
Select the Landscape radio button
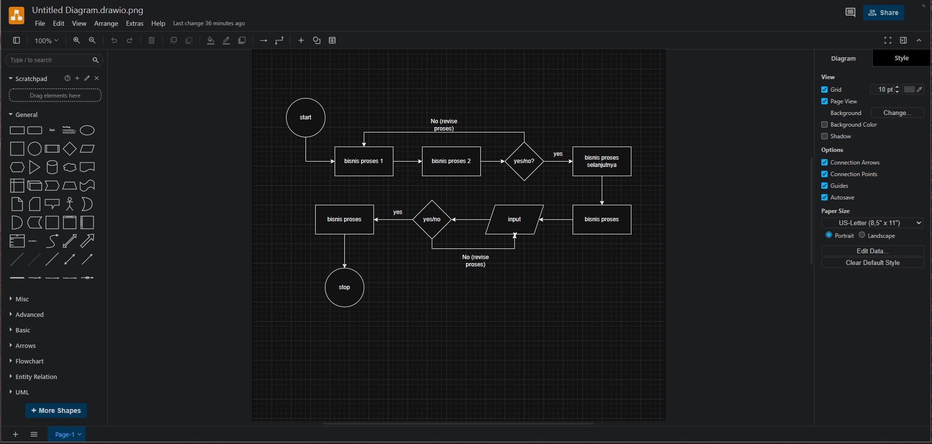862,235
